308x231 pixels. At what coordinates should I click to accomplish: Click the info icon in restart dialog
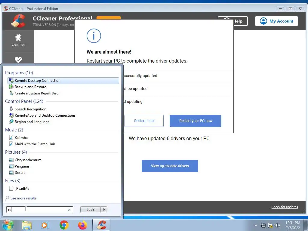[94, 36]
